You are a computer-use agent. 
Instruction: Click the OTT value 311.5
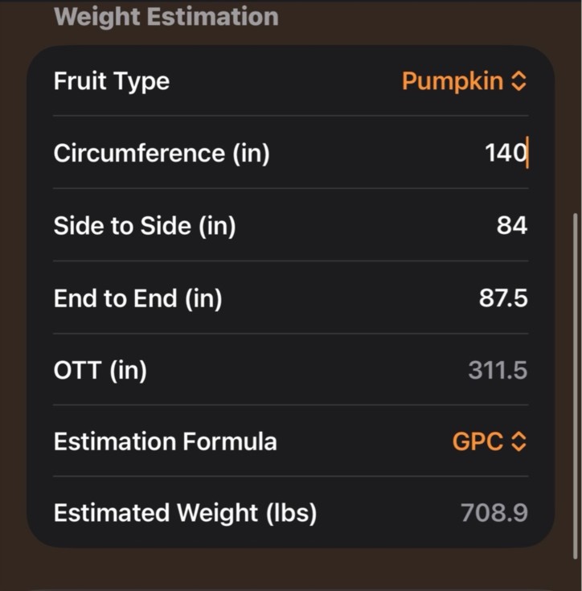(498, 370)
